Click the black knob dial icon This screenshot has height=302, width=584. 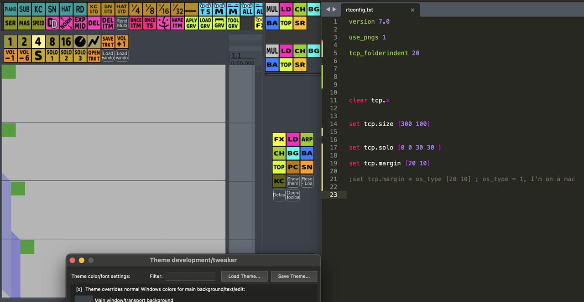80,41
